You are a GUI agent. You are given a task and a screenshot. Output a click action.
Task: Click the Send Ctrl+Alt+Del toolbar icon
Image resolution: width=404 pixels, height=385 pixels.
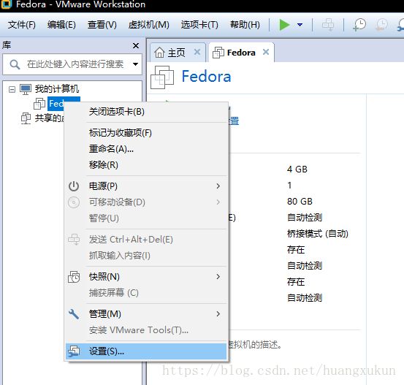[328, 25]
